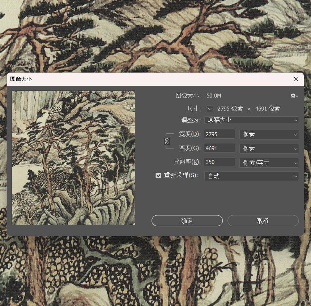
Task: Click the 宽度 input field showing 2795
Action: (220, 134)
